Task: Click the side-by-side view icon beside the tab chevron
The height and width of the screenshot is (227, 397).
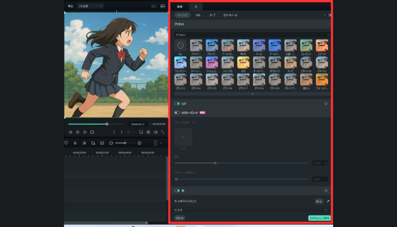Action: (x=330, y=15)
